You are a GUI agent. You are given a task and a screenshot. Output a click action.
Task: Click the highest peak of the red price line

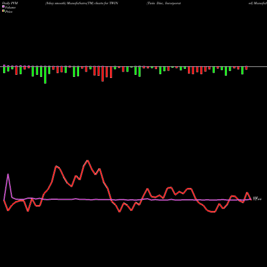tap(88, 161)
